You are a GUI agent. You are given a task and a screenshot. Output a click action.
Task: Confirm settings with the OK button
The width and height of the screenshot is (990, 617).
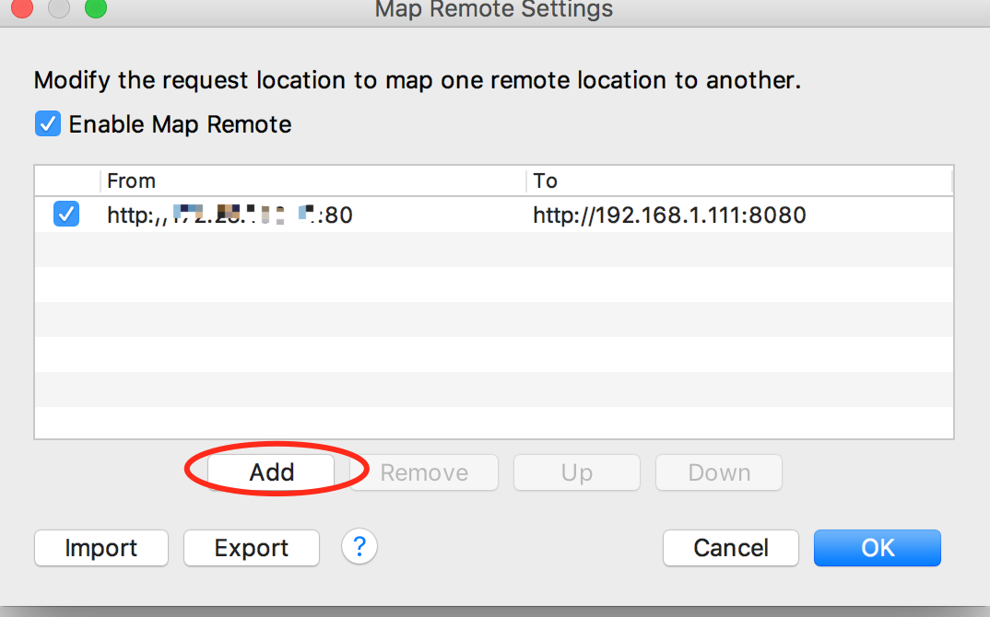point(878,548)
